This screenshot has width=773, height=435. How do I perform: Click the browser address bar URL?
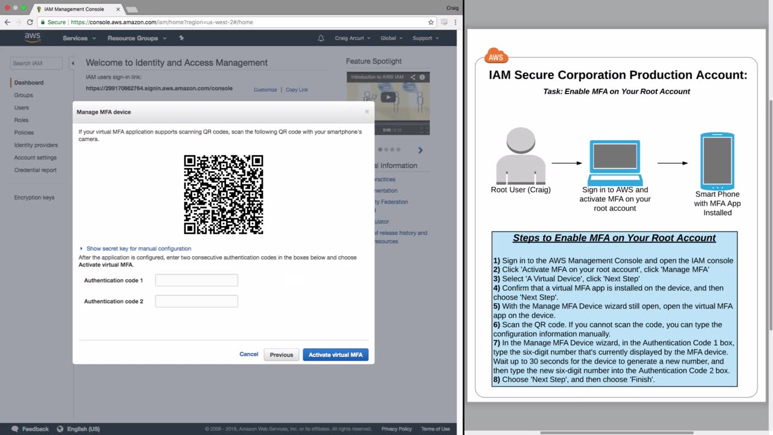click(162, 22)
